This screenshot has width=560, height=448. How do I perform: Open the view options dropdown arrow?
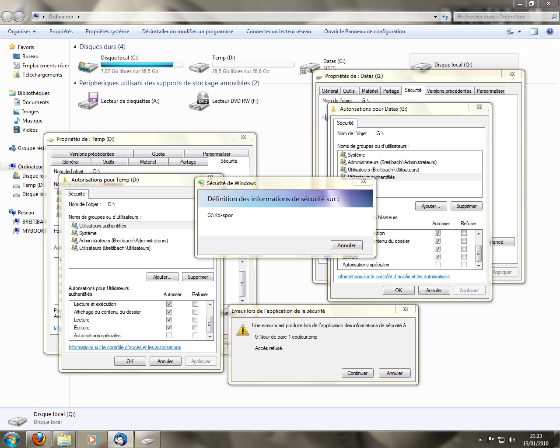519,31
